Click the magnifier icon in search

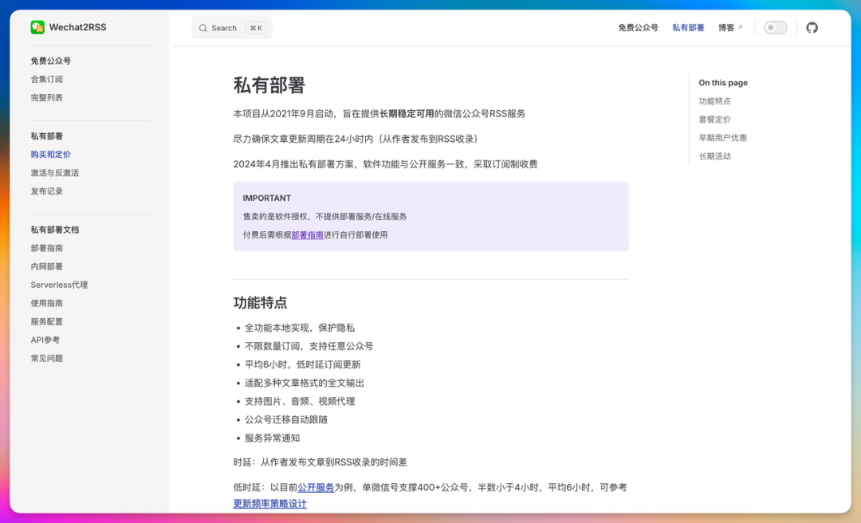coord(203,28)
